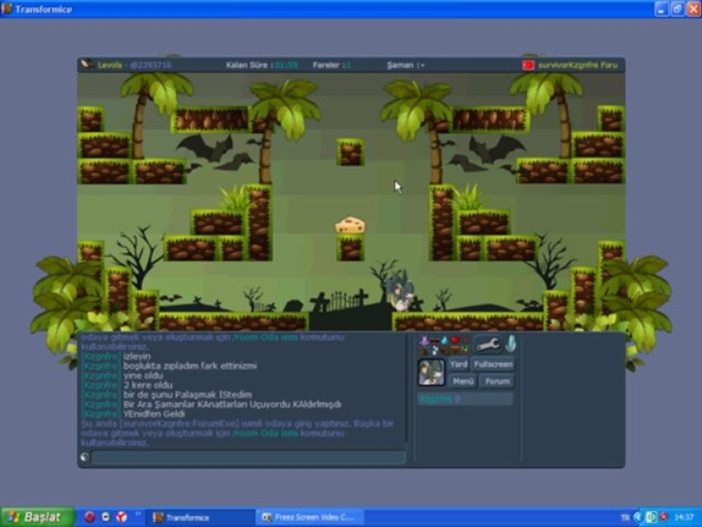702x527 pixels.
Task: Click chat line 'YEnidfen Geldi'
Action: point(154,414)
